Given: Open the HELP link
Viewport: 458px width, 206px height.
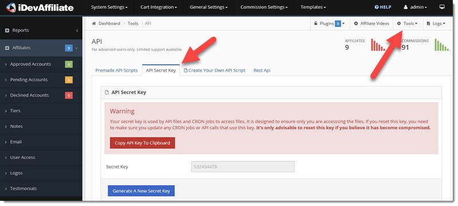Looking at the screenshot, I should [x=382, y=7].
